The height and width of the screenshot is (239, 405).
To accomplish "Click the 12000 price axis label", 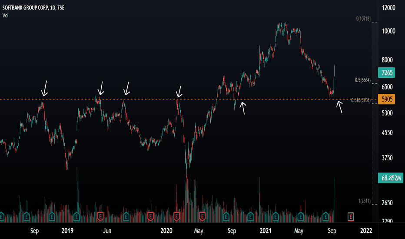I will pyautogui.click(x=389, y=8).
